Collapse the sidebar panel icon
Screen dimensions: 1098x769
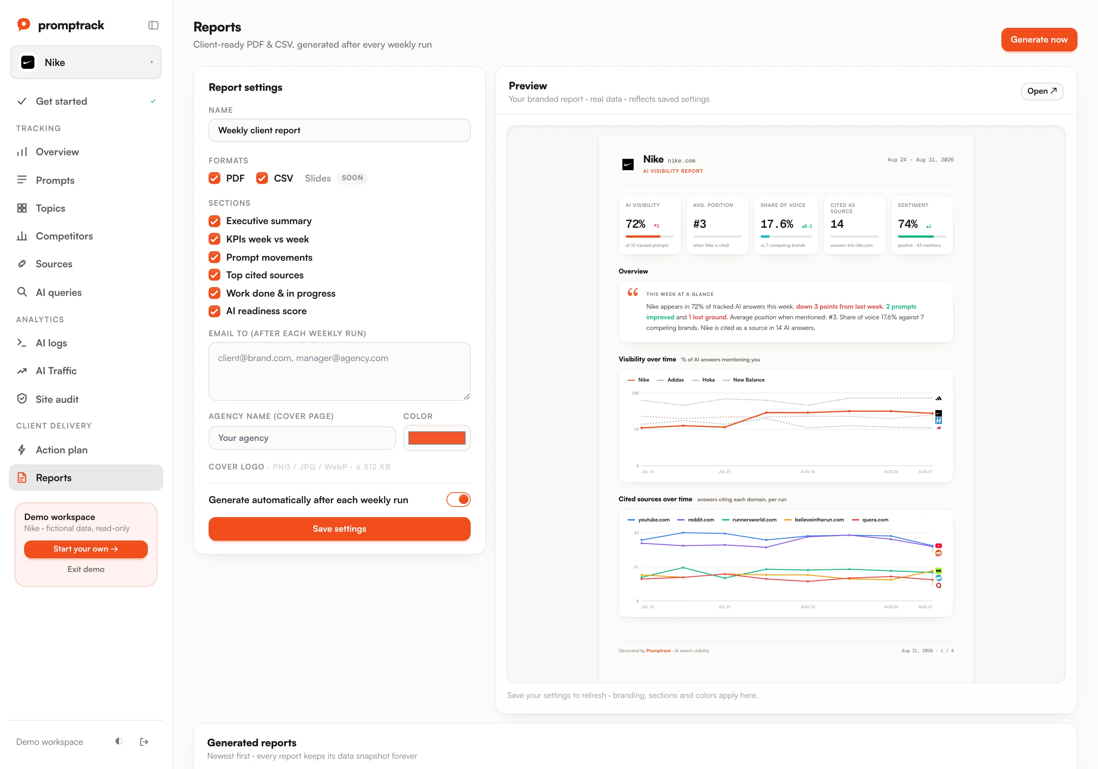(153, 25)
